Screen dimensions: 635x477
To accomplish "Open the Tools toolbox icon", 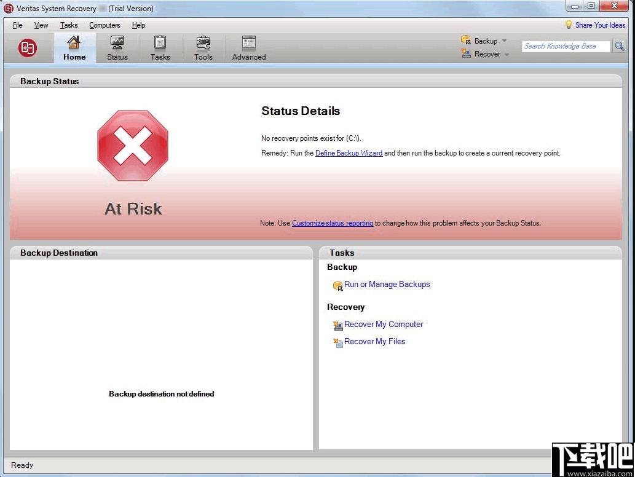I will (x=203, y=42).
